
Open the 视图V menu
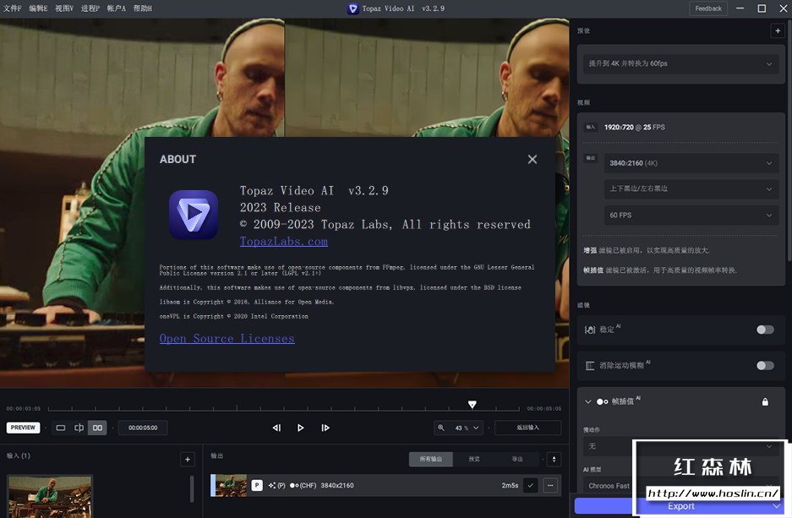click(64, 8)
